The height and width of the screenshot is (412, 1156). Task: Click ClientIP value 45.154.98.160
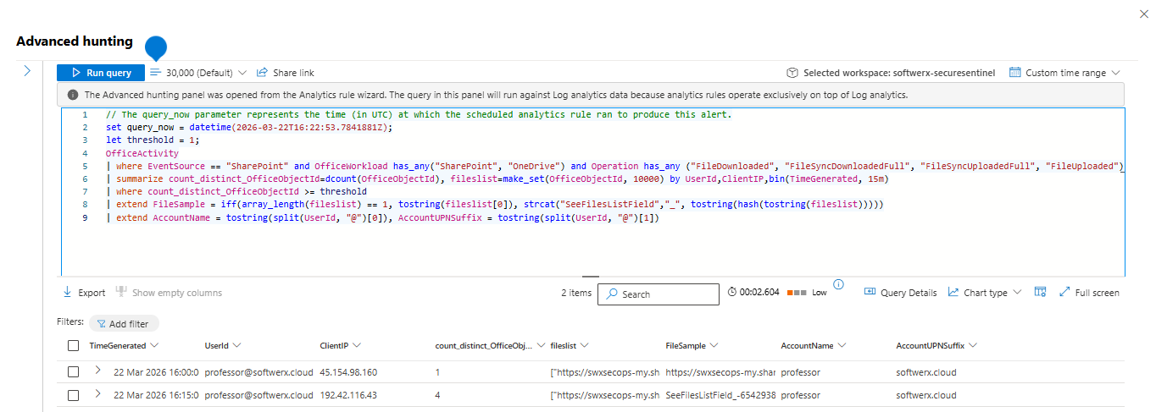[348, 372]
